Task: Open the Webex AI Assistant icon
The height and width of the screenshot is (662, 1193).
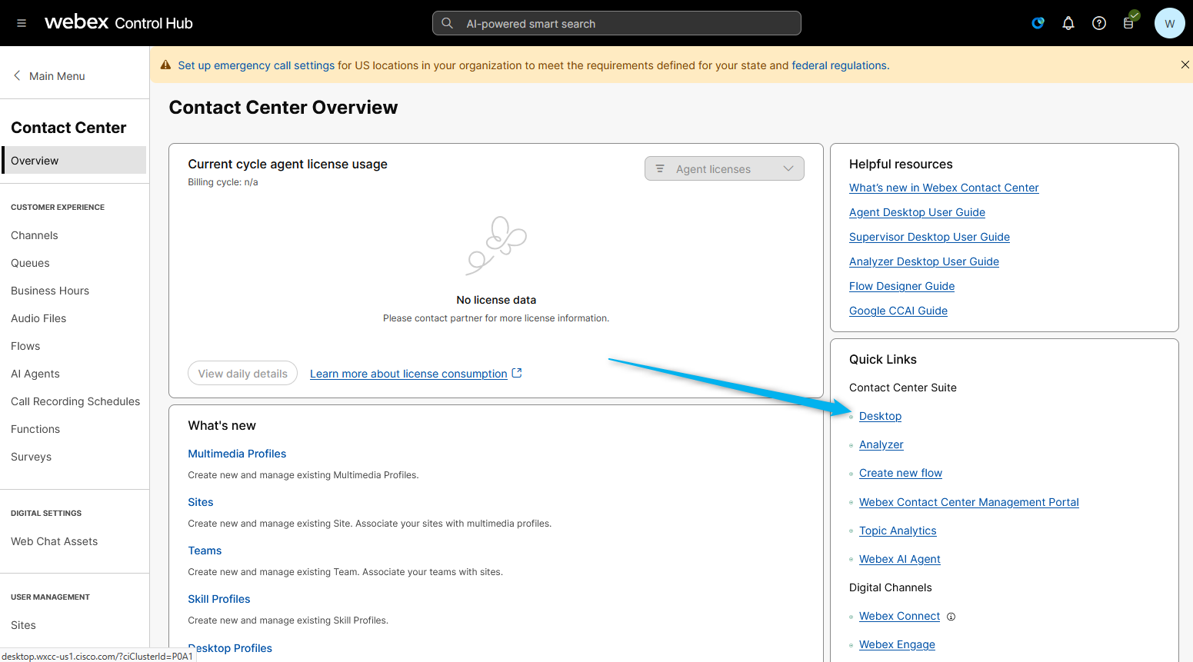Action: tap(1038, 23)
